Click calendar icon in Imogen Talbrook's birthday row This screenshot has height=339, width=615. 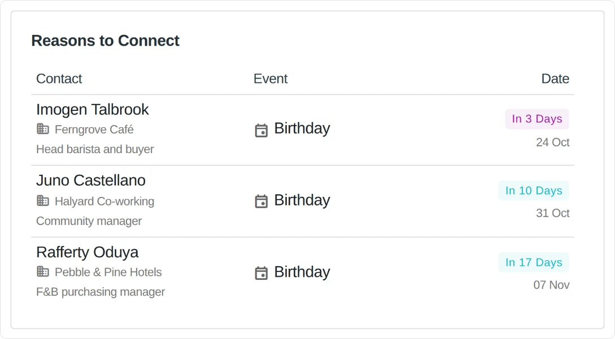pyautogui.click(x=261, y=130)
